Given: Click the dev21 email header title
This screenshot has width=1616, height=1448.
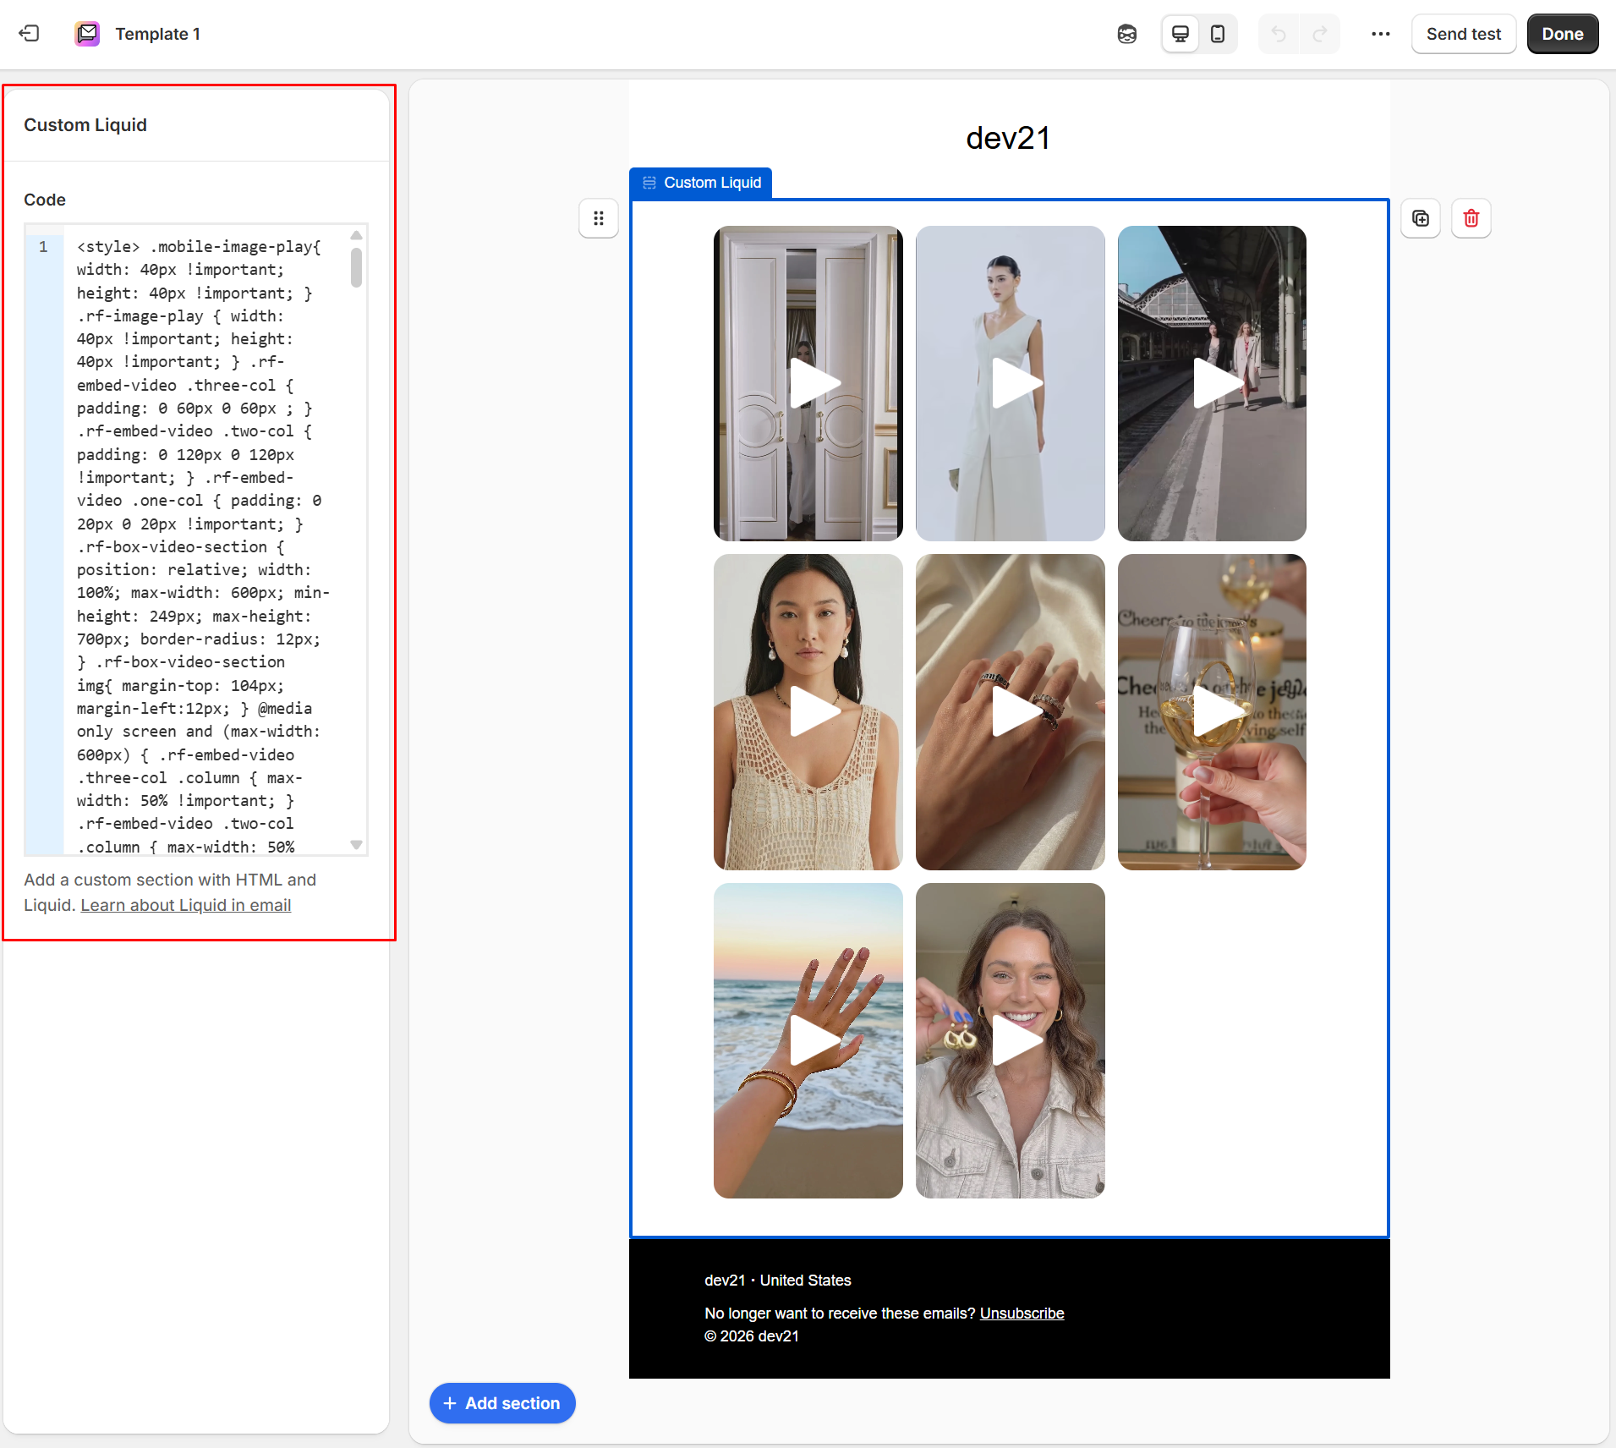Looking at the screenshot, I should pos(1009,138).
